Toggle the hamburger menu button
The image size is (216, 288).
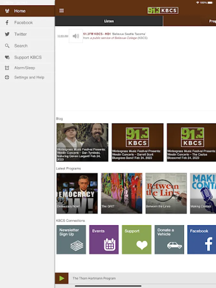[61, 11]
